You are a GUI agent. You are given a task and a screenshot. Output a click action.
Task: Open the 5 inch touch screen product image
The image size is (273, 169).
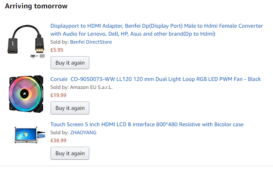(27, 135)
